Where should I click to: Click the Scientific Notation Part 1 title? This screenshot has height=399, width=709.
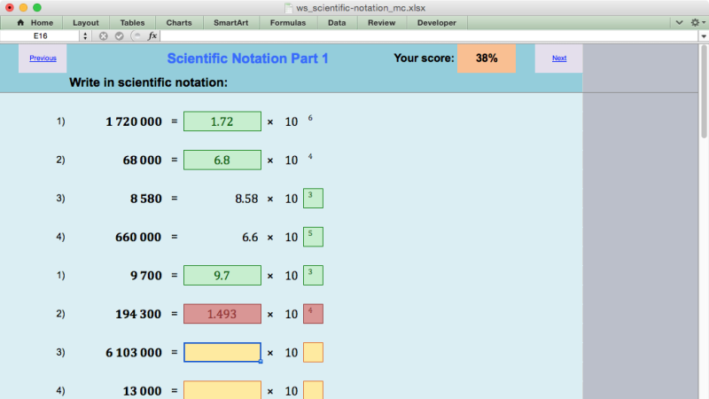pos(247,59)
